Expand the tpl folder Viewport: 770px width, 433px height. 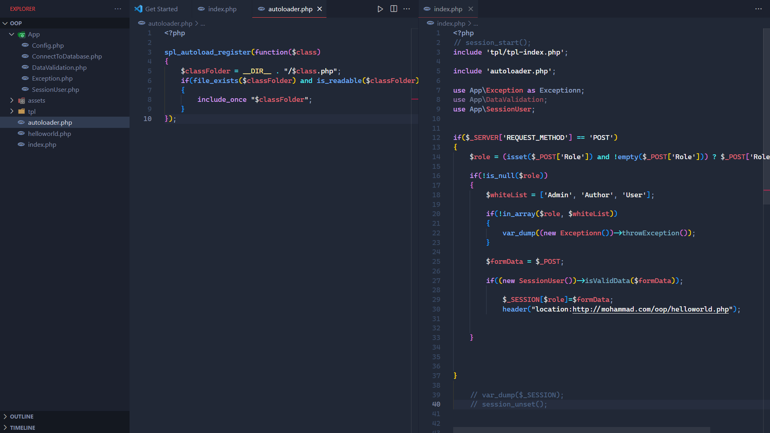pos(12,111)
